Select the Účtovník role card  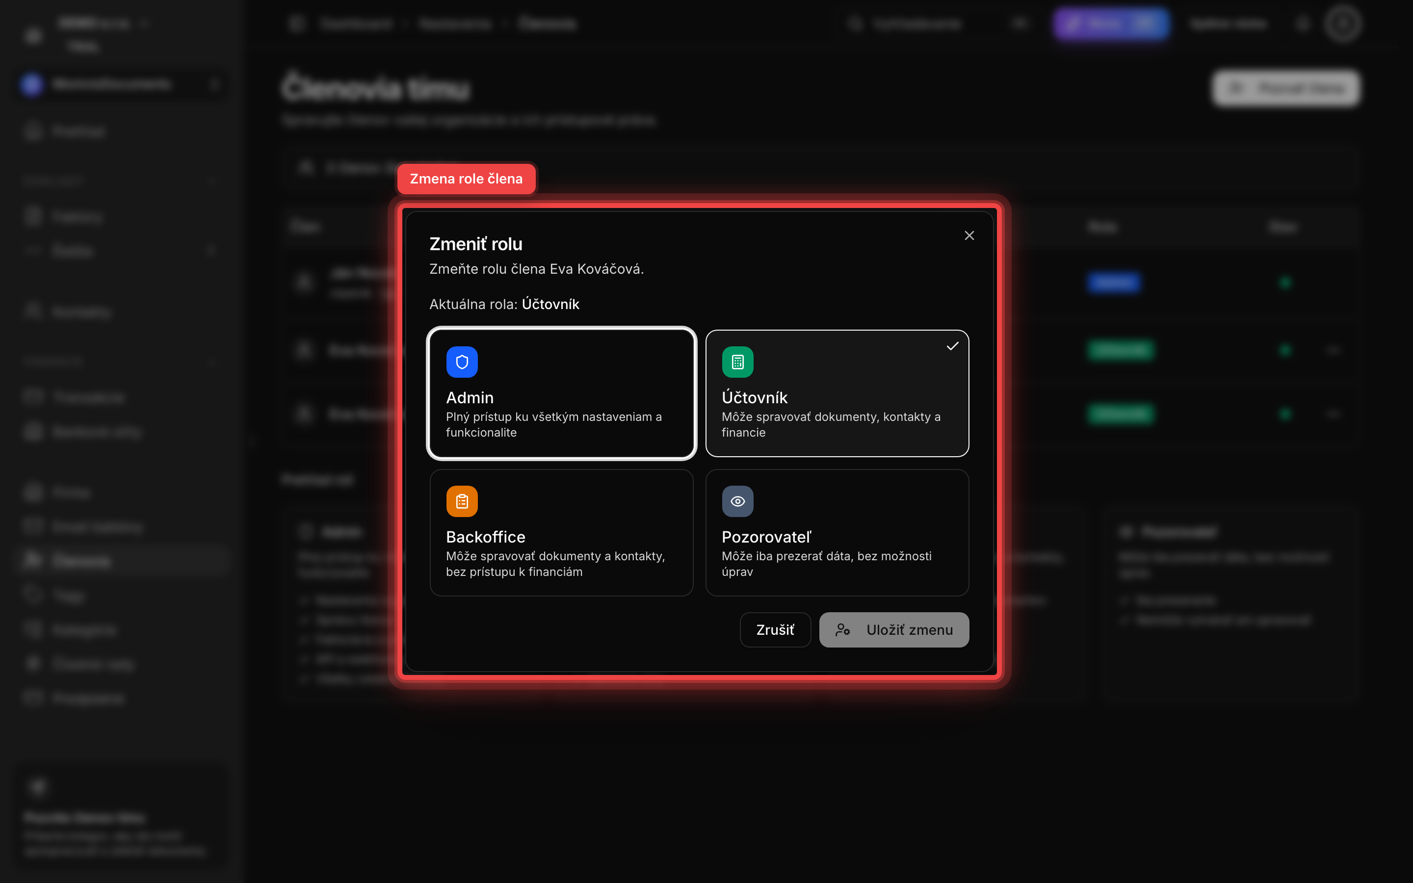837,393
